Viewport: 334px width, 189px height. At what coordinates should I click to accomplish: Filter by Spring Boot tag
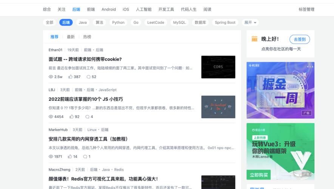pyautogui.click(x=225, y=22)
